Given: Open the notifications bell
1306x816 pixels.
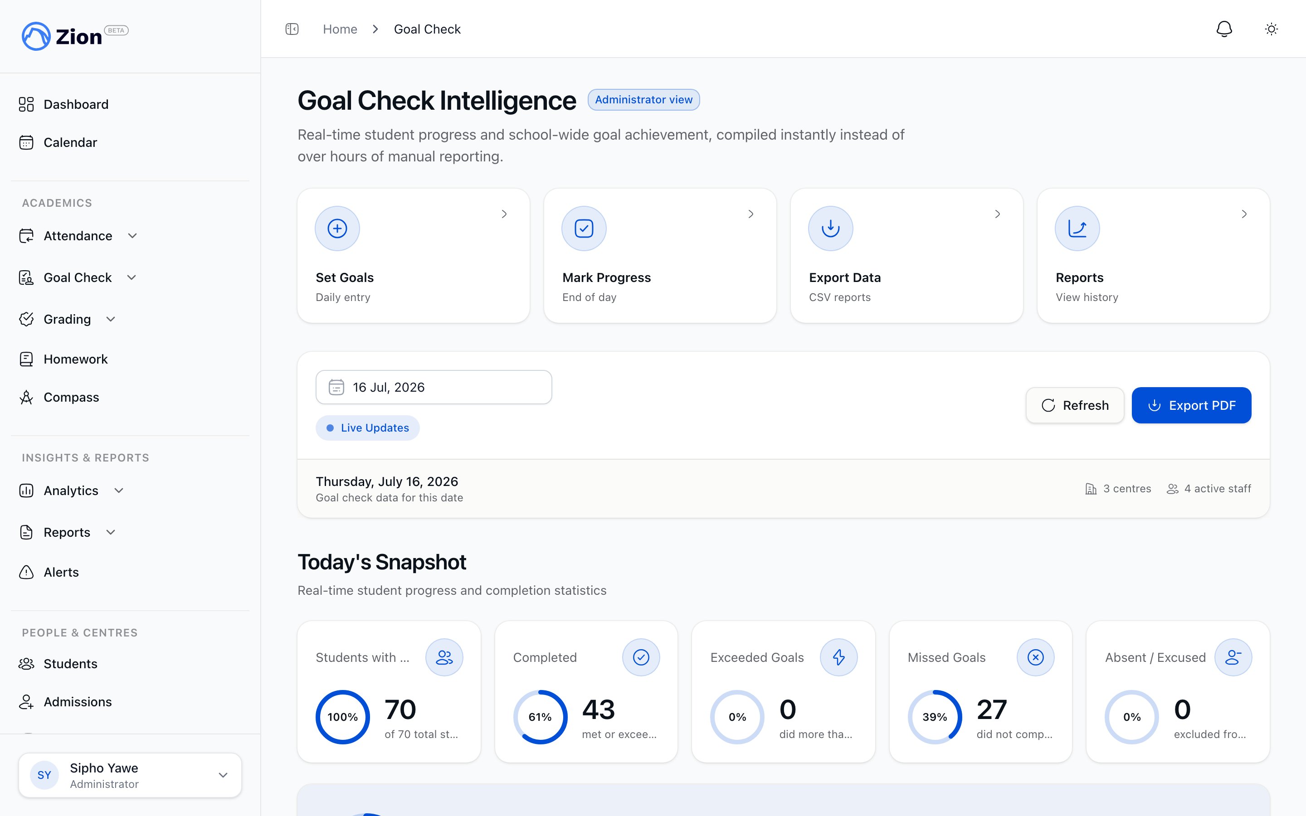Looking at the screenshot, I should pos(1224,29).
